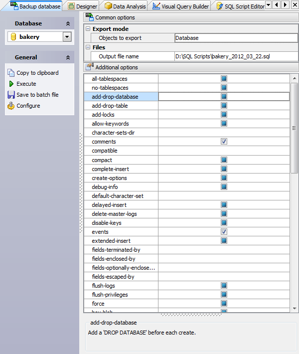Image resolution: width=299 pixels, height=354 pixels.
Task: Collapse the Export mode section
Action: 88,29
